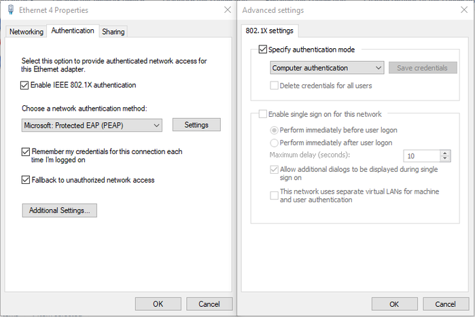Uncheck Remember my credentials checkbox
Image resolution: width=475 pixels, height=317 pixels.
coord(26,152)
